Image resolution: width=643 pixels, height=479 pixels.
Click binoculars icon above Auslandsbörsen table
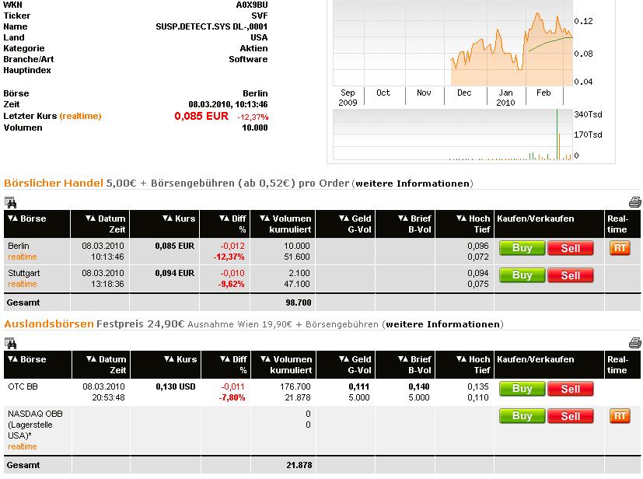tap(10, 343)
